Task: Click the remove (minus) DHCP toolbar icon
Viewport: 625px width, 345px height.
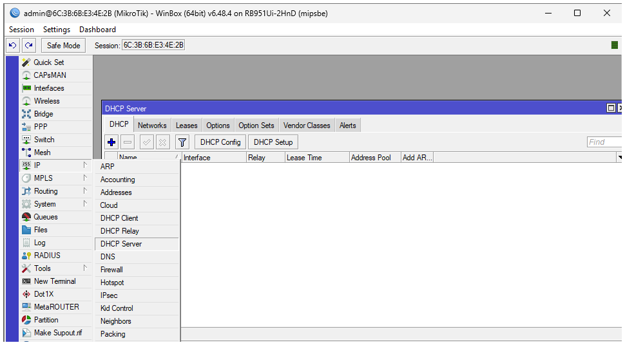Action: pyautogui.click(x=128, y=142)
